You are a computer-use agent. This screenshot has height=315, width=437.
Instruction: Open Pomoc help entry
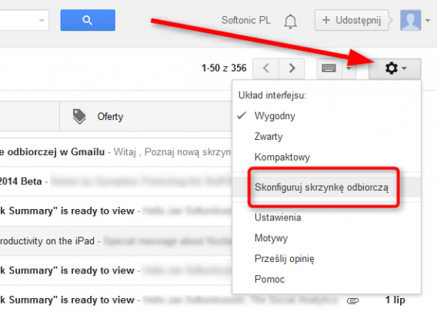click(x=326, y=279)
